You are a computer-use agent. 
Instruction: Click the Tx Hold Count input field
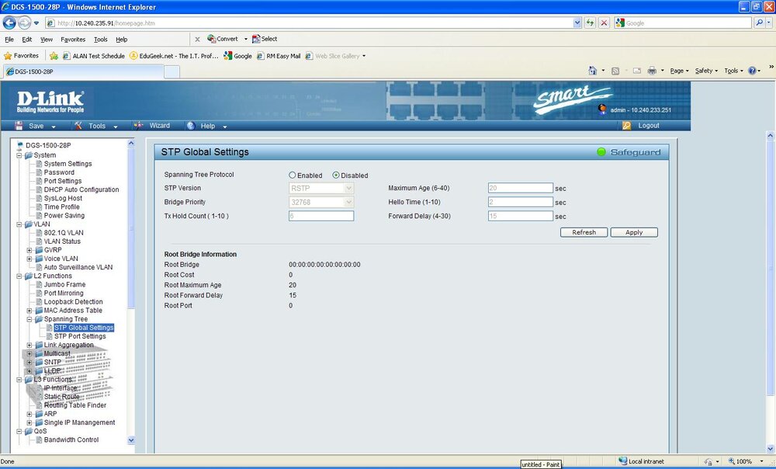[x=321, y=216]
